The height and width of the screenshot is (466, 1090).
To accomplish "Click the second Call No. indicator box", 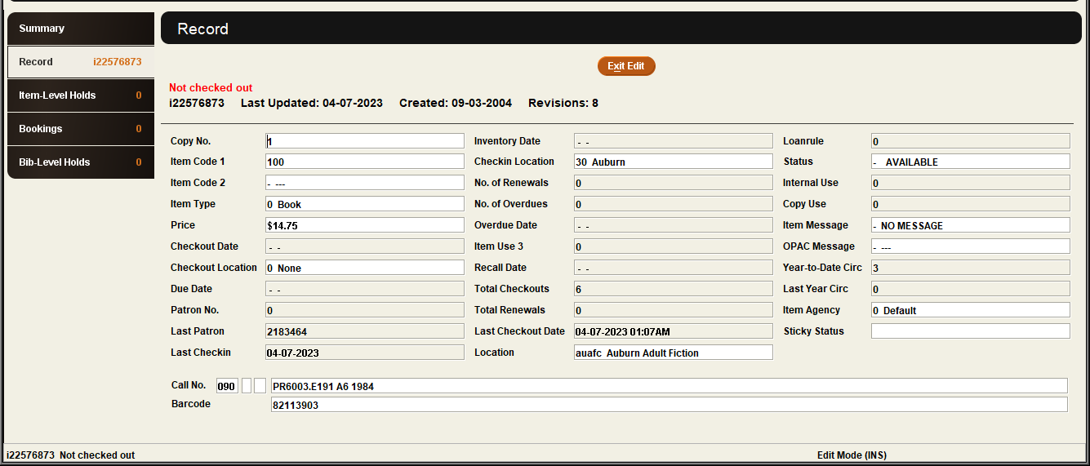I will click(260, 386).
